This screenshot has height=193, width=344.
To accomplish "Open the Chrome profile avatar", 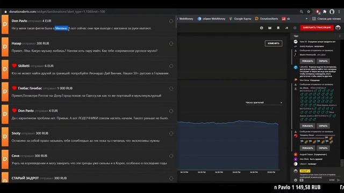I will coord(332,12).
